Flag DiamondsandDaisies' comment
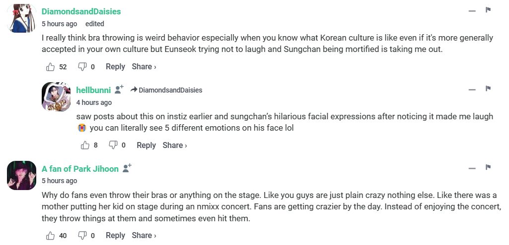The image size is (509, 245). click(x=488, y=10)
